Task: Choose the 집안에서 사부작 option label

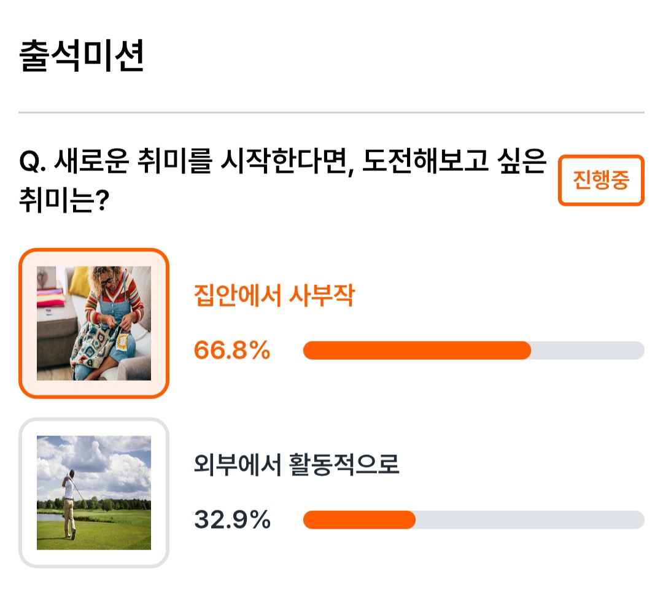Action: (x=274, y=295)
